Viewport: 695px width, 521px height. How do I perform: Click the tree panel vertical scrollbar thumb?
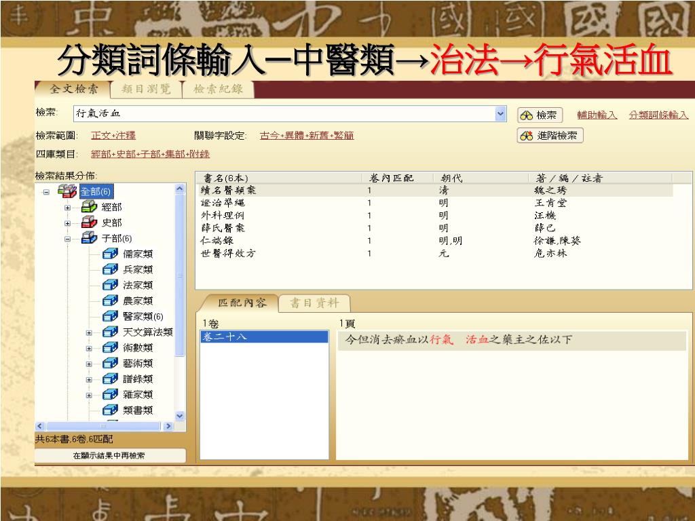179,275
